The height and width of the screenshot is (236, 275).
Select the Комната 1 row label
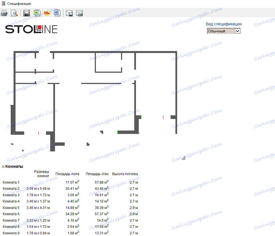[x=11, y=182]
